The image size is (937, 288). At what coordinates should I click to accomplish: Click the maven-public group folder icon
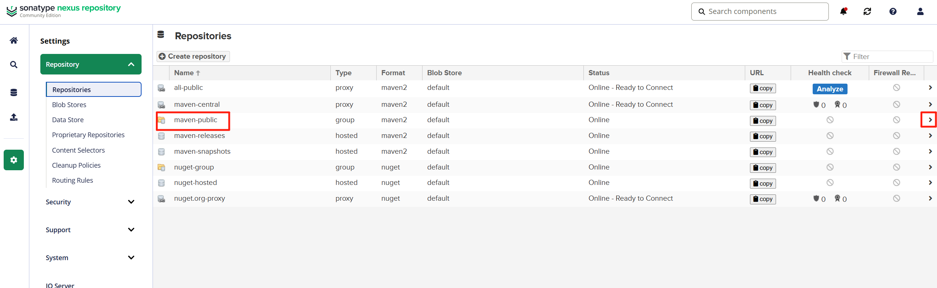click(x=161, y=120)
